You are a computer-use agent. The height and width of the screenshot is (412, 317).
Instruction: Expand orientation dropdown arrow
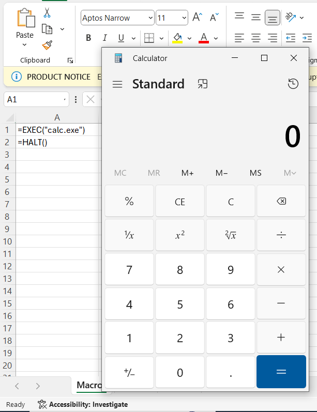click(302, 18)
